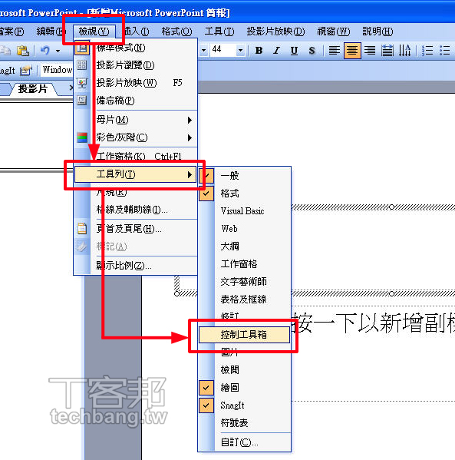Align text left
This screenshot has width=455, height=460.
point(335,51)
